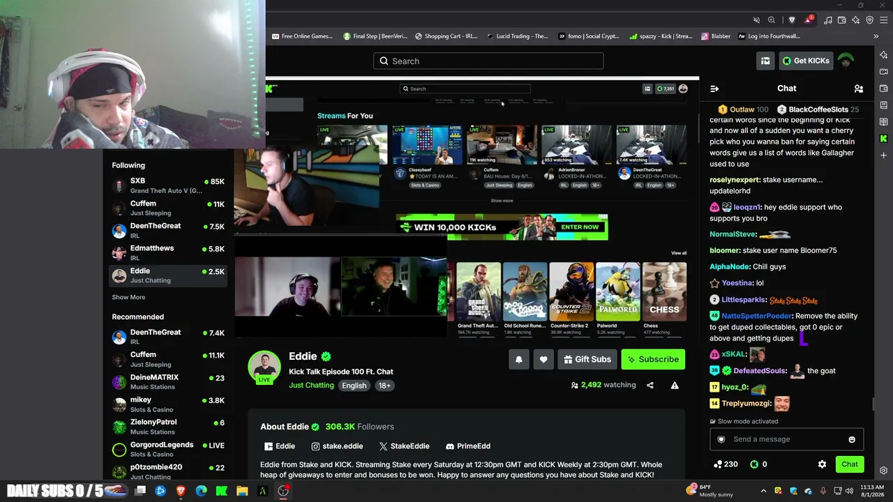Open mikey in the Recommended list

pyautogui.click(x=168, y=404)
